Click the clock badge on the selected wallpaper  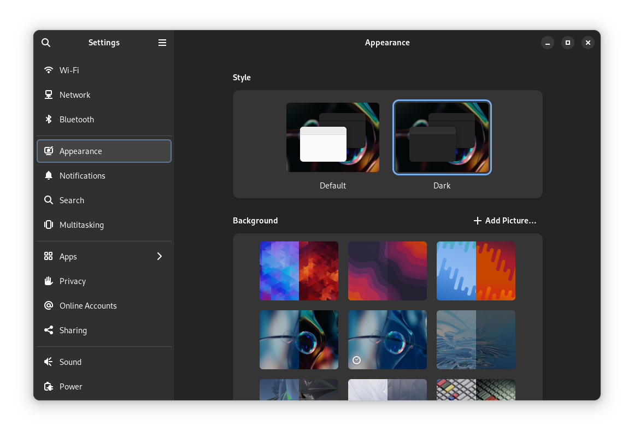(356, 360)
